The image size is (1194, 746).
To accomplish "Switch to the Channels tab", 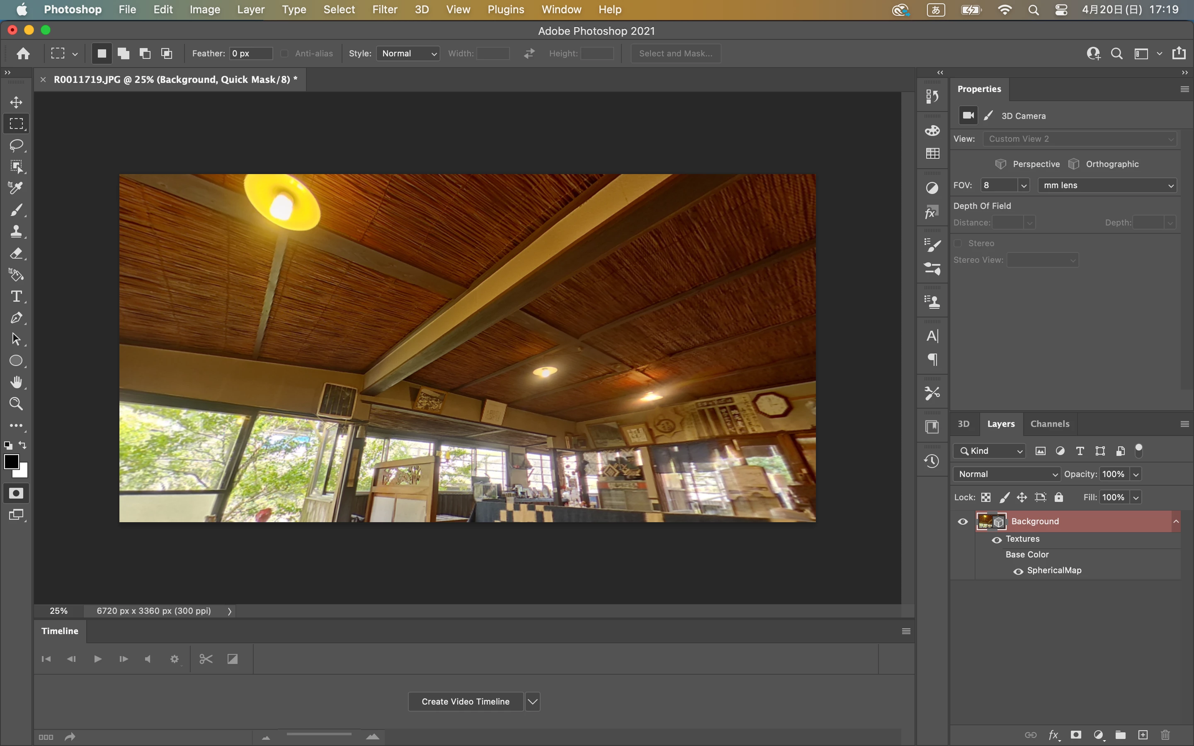I will click(x=1049, y=424).
